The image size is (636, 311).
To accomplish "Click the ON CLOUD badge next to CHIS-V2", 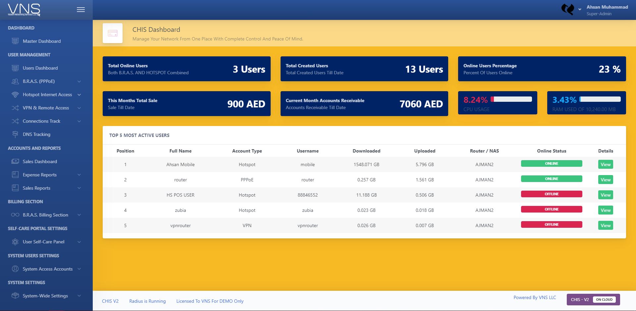I will (604, 299).
